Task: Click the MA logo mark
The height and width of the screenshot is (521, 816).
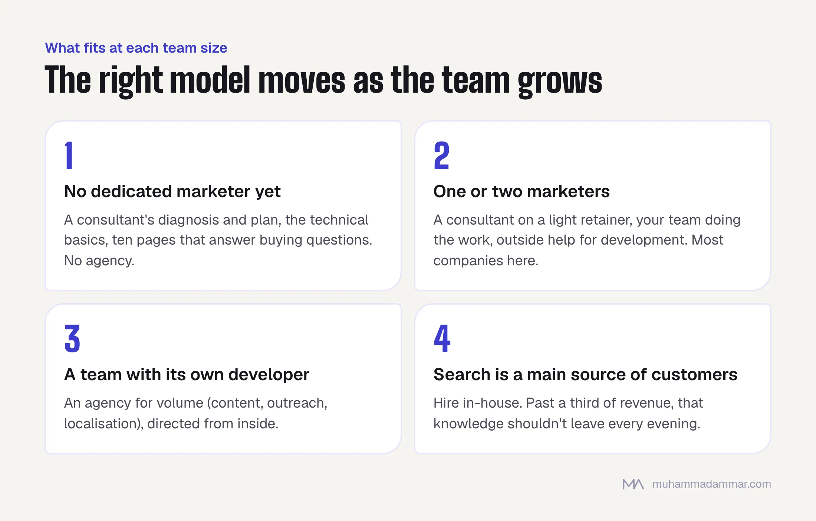Action: tap(633, 484)
